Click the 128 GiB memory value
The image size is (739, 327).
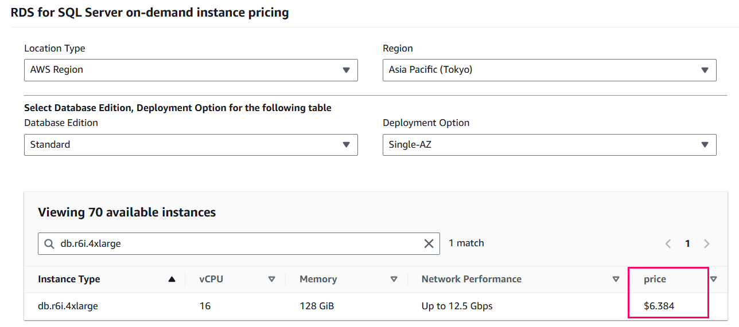317,306
